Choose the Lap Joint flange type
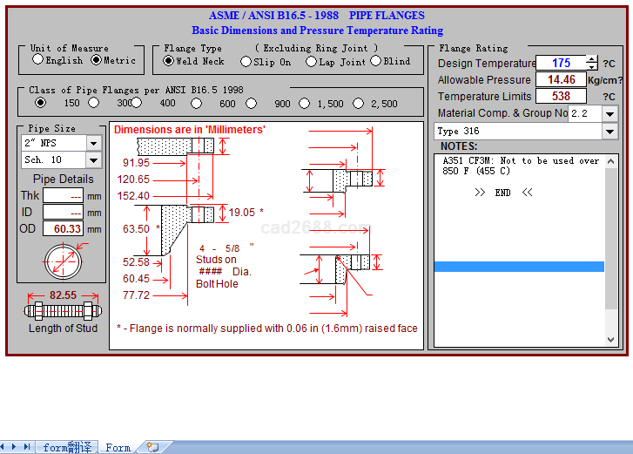The image size is (633, 454). click(311, 62)
